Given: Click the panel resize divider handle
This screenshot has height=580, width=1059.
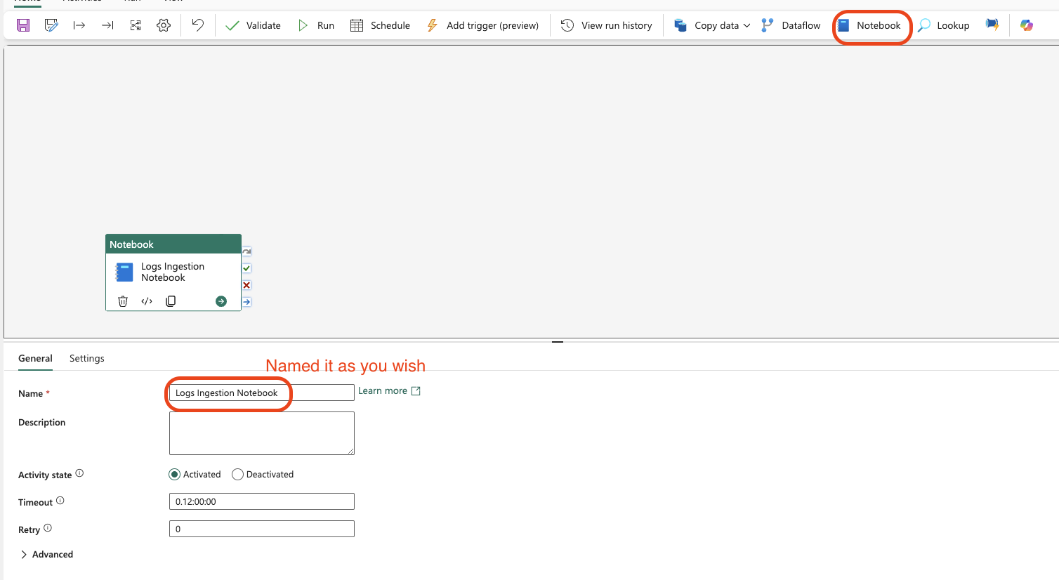Looking at the screenshot, I should coord(558,341).
